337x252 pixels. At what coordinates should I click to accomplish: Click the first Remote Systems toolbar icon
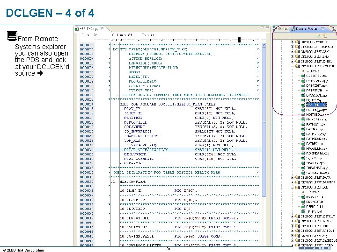(x=319, y=35)
